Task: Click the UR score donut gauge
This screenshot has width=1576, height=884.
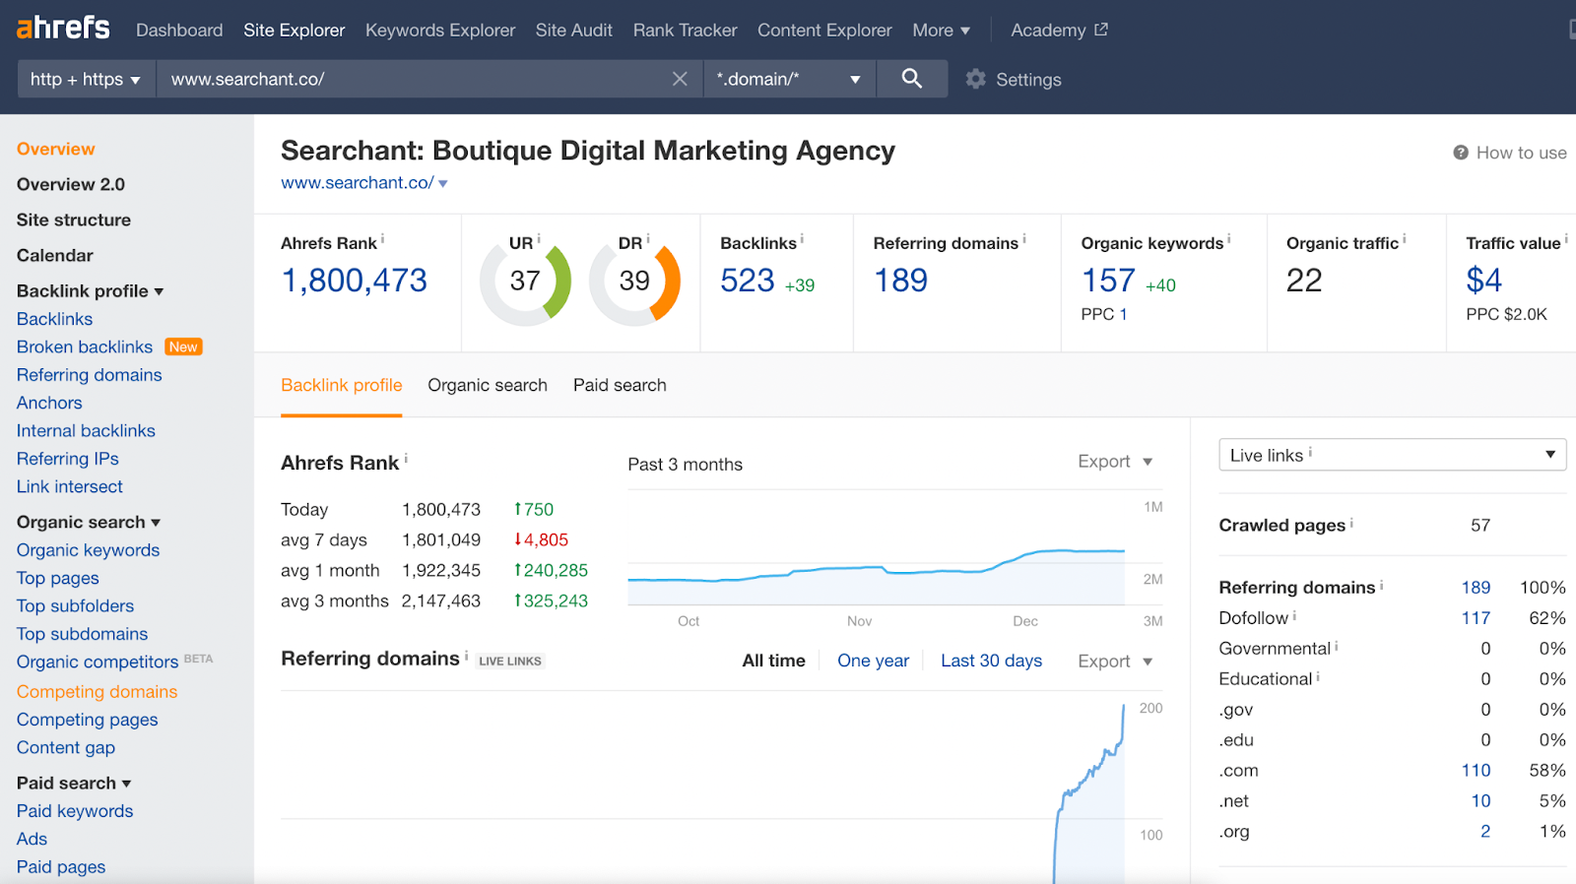Action: [525, 282]
